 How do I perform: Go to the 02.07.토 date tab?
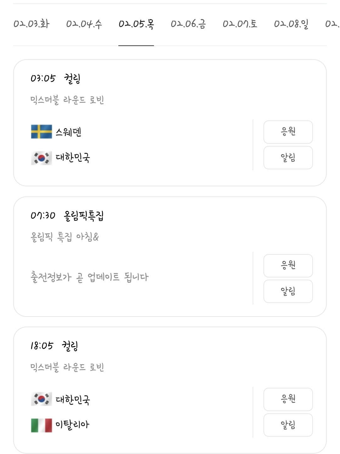click(x=240, y=24)
